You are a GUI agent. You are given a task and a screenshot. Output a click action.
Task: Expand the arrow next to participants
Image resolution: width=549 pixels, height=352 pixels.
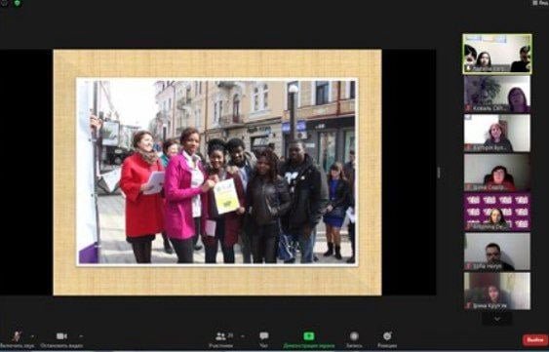click(x=243, y=336)
